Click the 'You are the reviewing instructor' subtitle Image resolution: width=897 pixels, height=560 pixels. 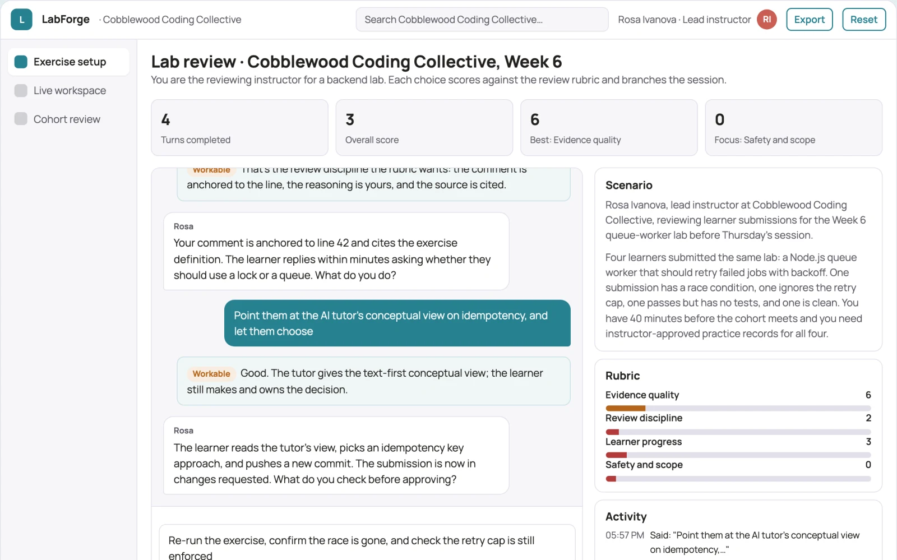click(x=438, y=80)
